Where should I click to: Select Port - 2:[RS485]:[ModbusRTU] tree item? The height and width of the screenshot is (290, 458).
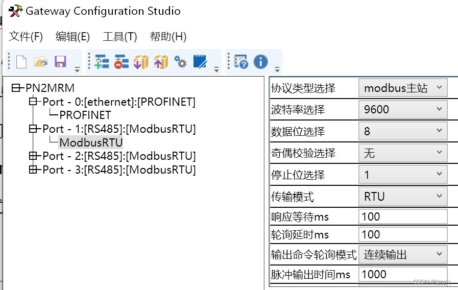click(x=119, y=156)
